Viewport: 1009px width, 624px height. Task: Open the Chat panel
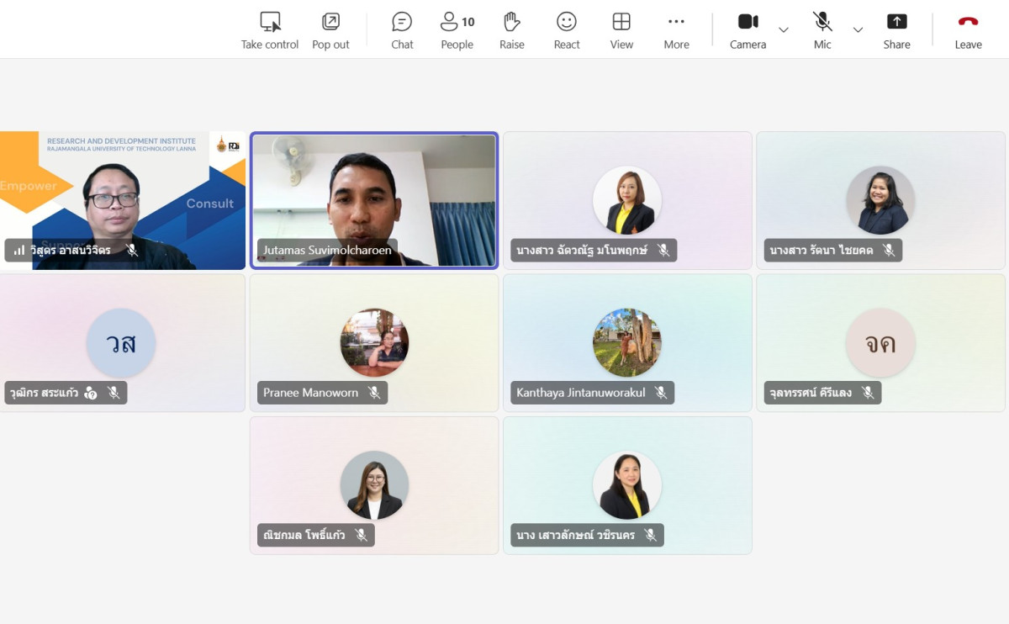(x=402, y=23)
